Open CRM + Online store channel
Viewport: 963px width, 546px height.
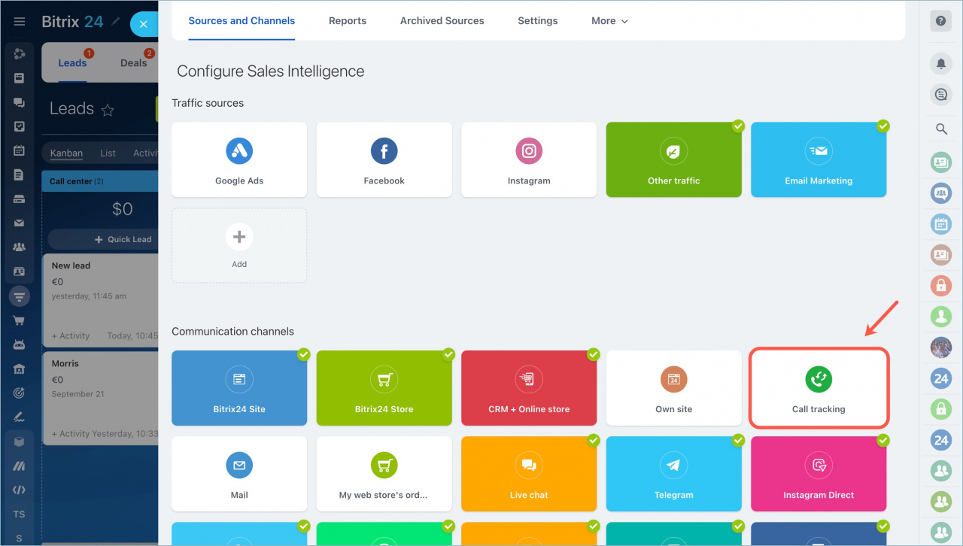[x=529, y=388]
